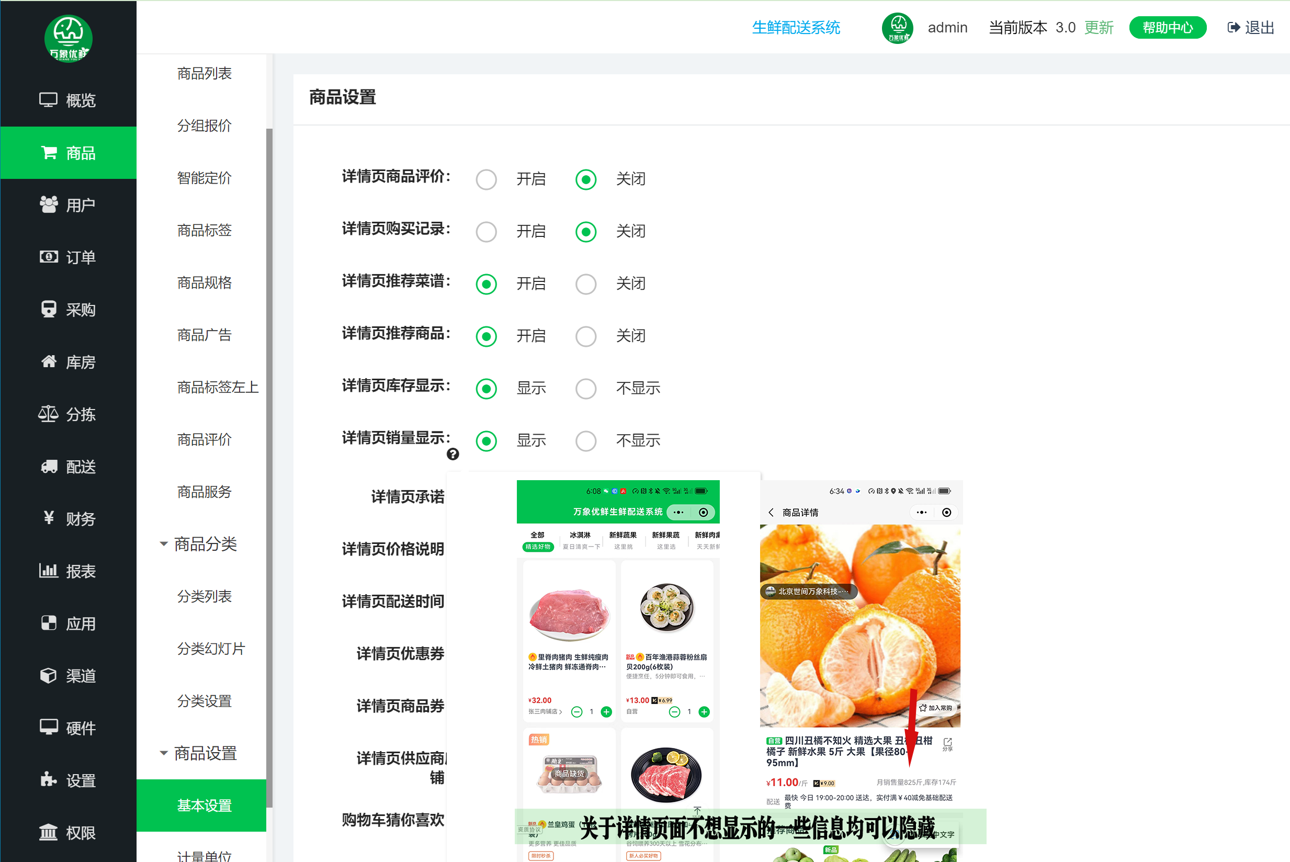The image size is (1290, 862).
Task: Click the 万象优鲜 logo in sidebar
Action: tap(68, 39)
